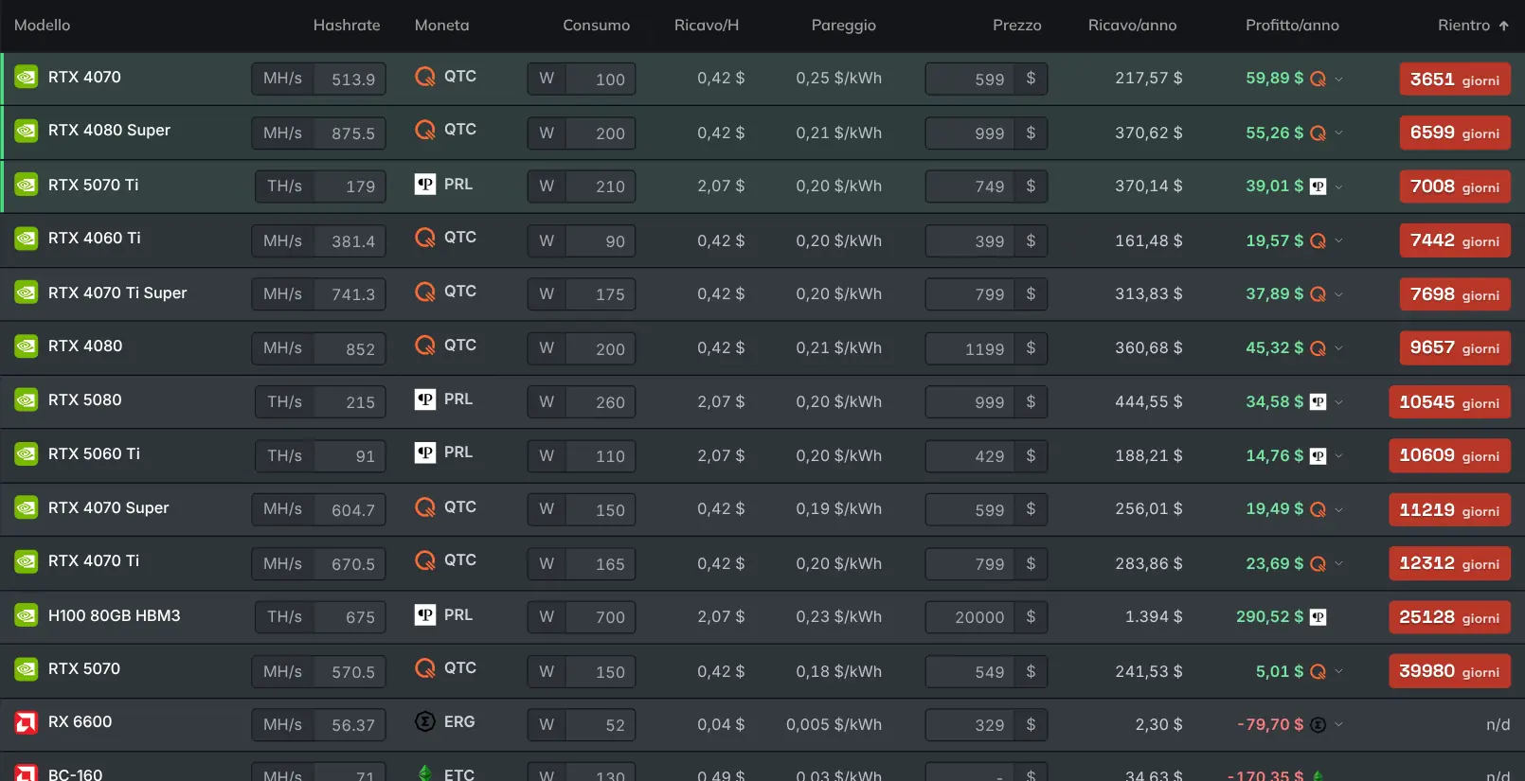Sort table by Rientro column
This screenshot has width=1525, height=781.
(1473, 26)
